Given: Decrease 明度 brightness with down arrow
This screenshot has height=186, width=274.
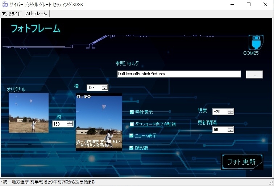Looking at the screenshot, I should coord(231,113).
